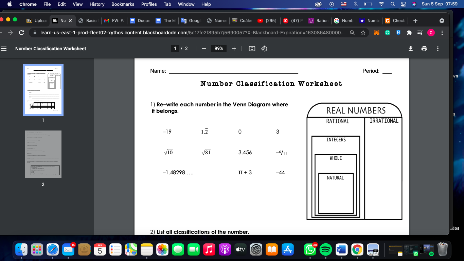Open the PDF sidebar hamburger menu

(4, 49)
